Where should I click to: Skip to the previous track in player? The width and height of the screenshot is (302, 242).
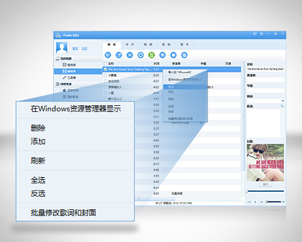(249, 201)
